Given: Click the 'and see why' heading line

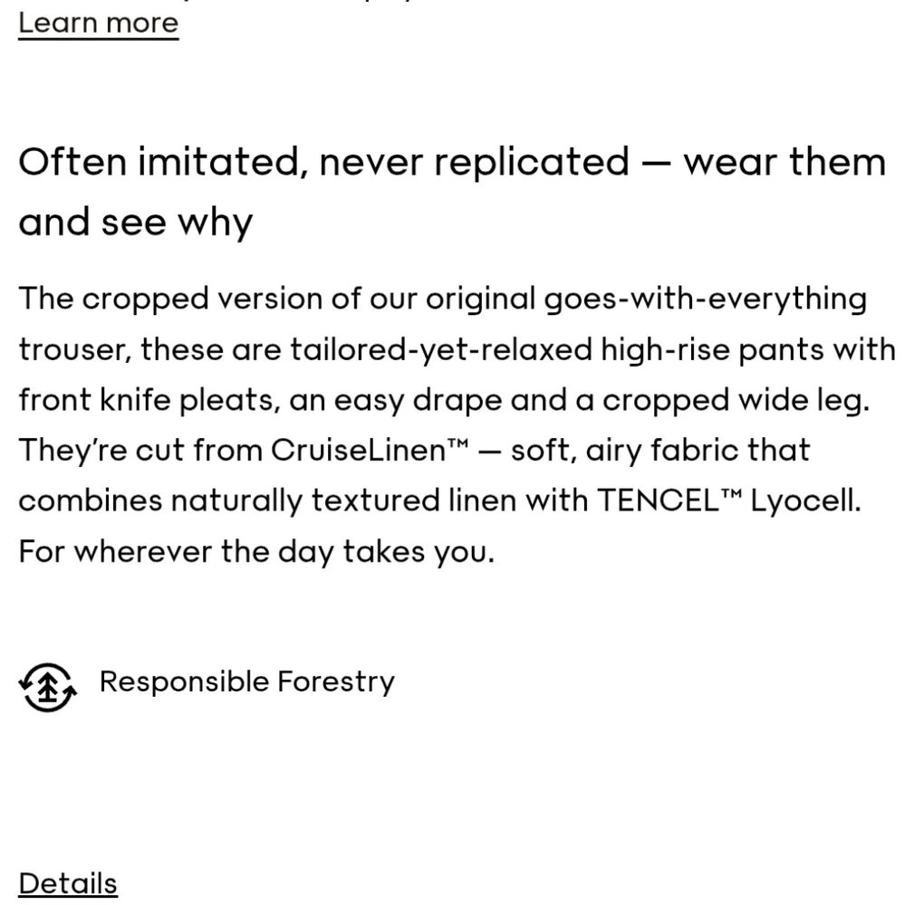Looking at the screenshot, I should pyautogui.click(x=136, y=223).
